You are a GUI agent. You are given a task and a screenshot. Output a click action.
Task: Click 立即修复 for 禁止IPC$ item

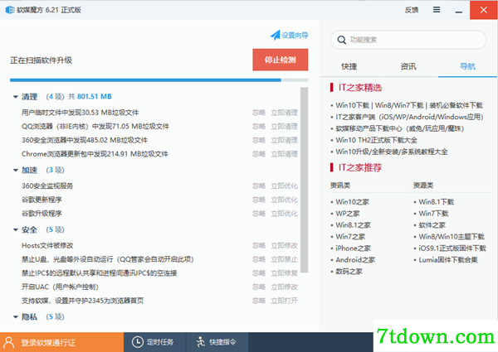point(284,273)
